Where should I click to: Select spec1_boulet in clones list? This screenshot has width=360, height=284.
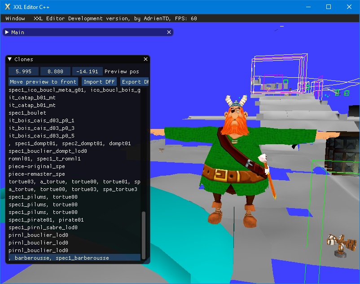[x=75, y=113]
